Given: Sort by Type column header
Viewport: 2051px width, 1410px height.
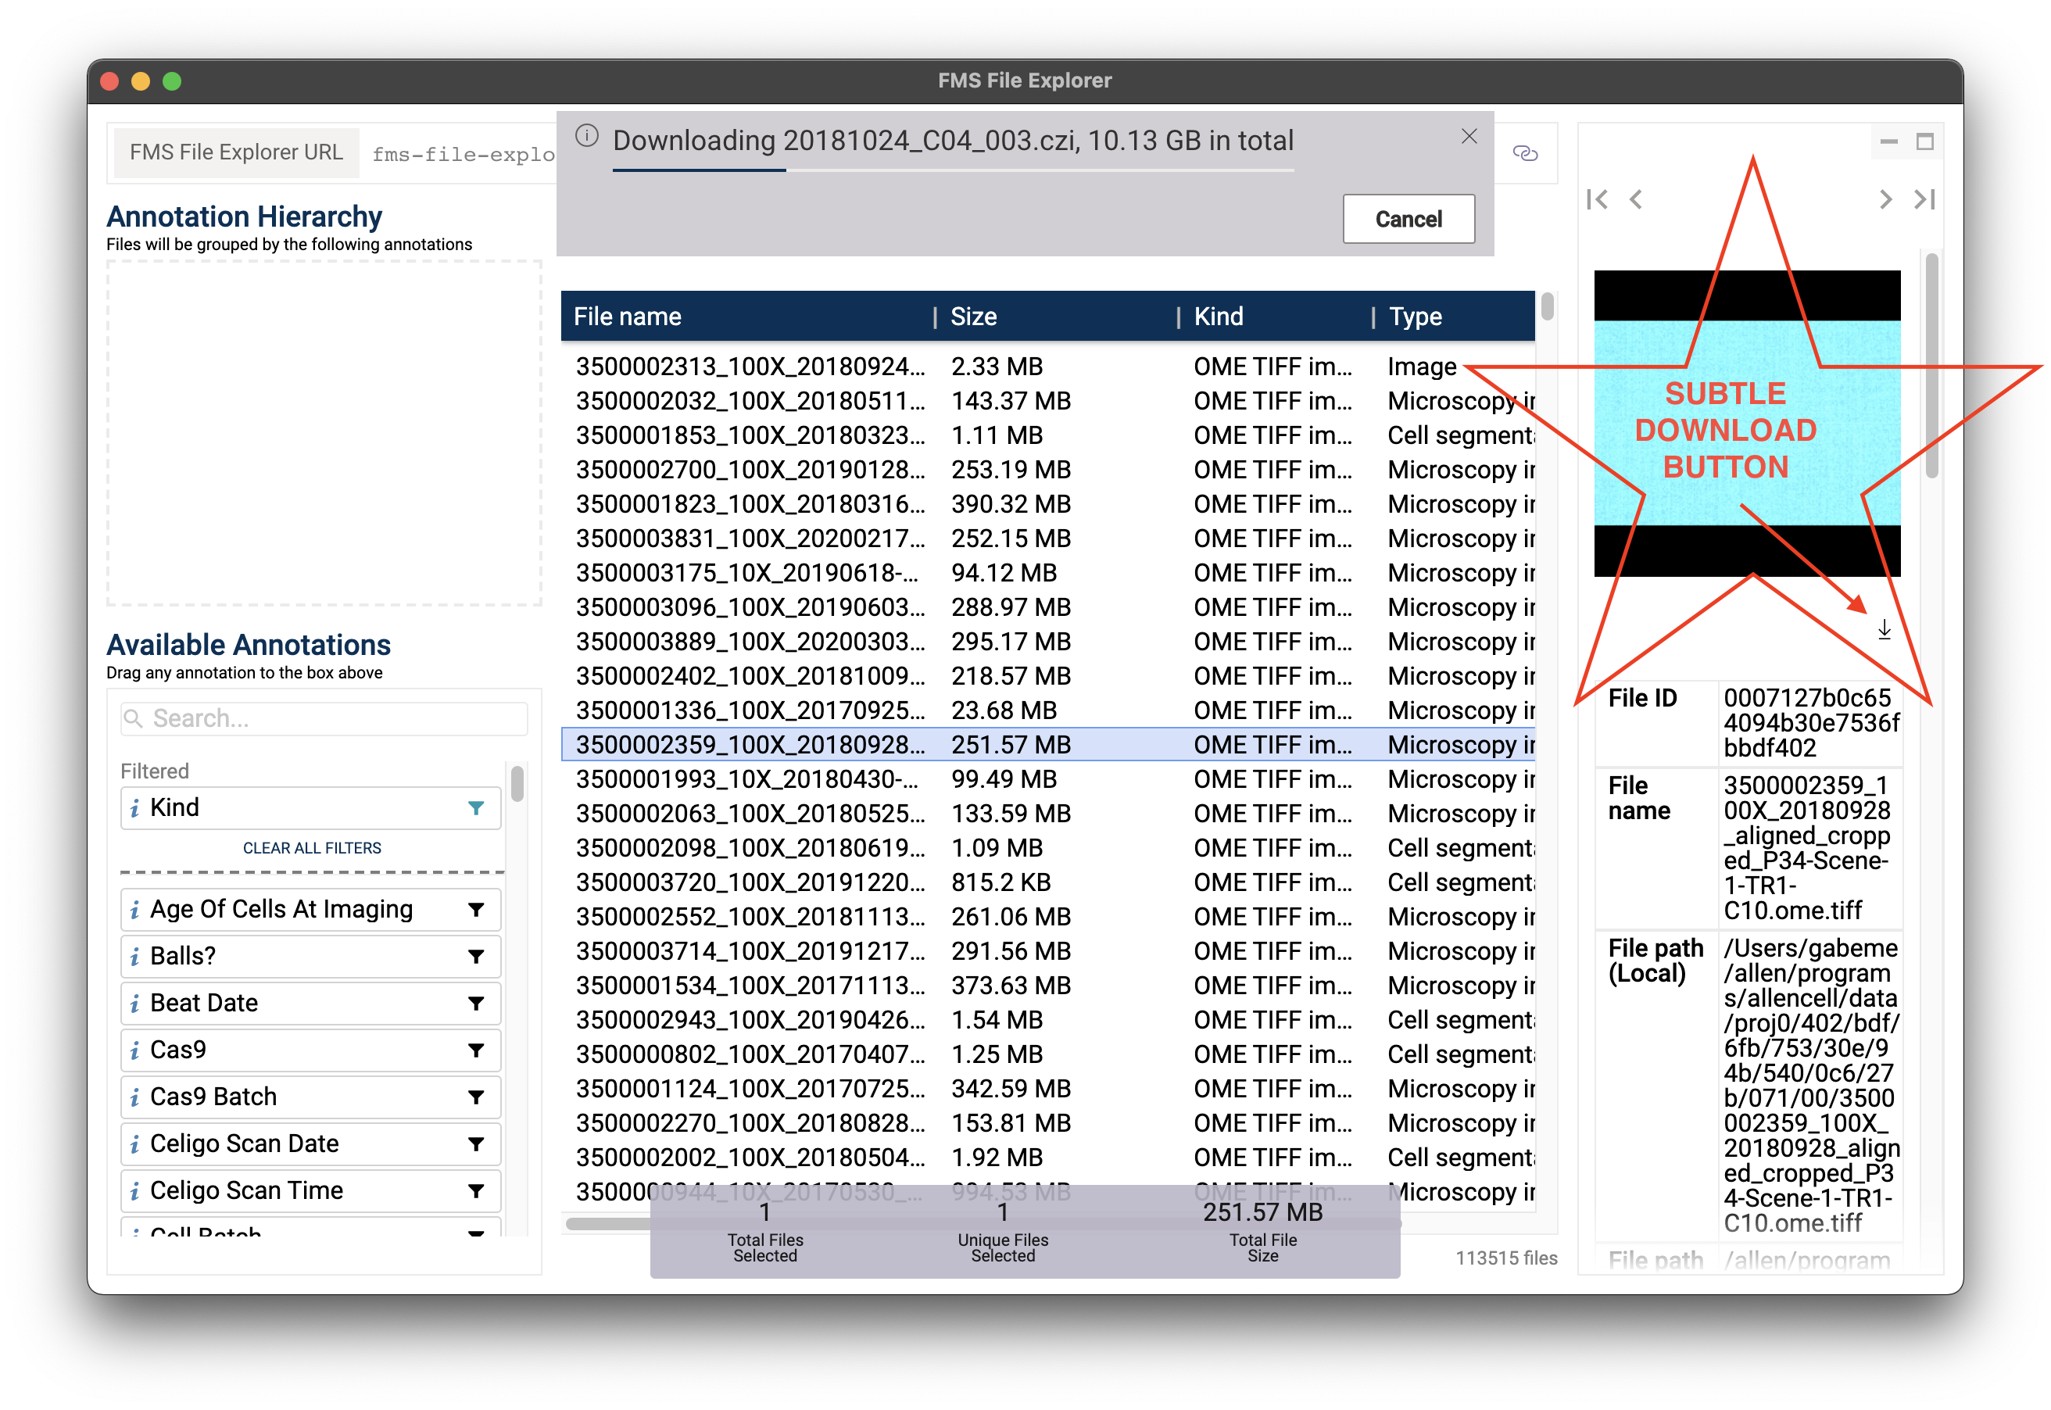Looking at the screenshot, I should pos(1414,317).
